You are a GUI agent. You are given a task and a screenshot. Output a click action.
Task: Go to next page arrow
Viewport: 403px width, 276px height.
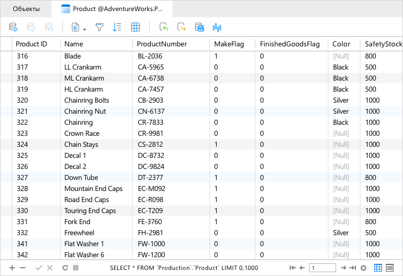click(x=344, y=268)
